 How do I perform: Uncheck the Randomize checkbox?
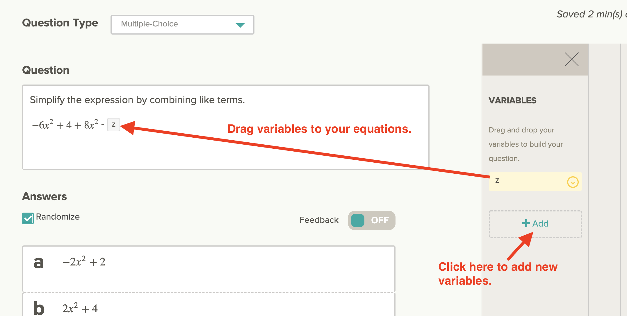28,218
